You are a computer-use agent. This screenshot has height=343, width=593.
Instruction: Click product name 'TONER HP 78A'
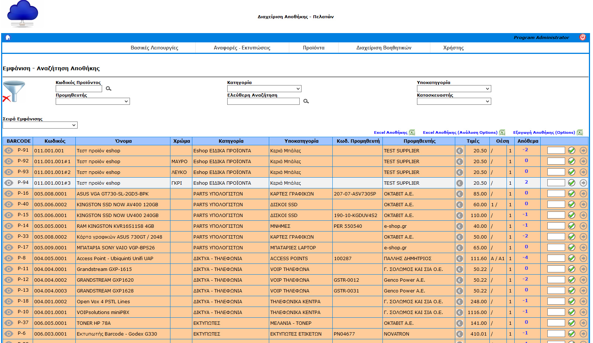pos(94,323)
